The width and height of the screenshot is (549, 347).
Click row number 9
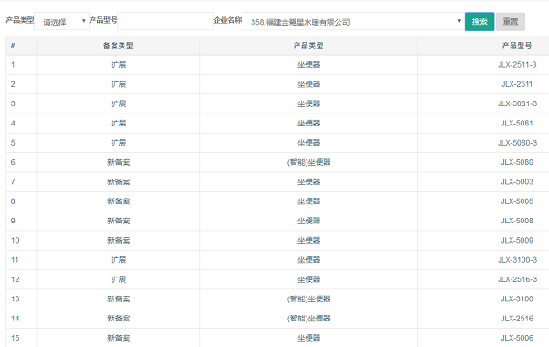click(x=13, y=221)
